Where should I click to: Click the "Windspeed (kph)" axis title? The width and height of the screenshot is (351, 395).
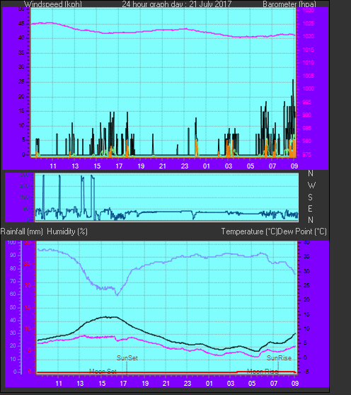pyautogui.click(x=53, y=4)
